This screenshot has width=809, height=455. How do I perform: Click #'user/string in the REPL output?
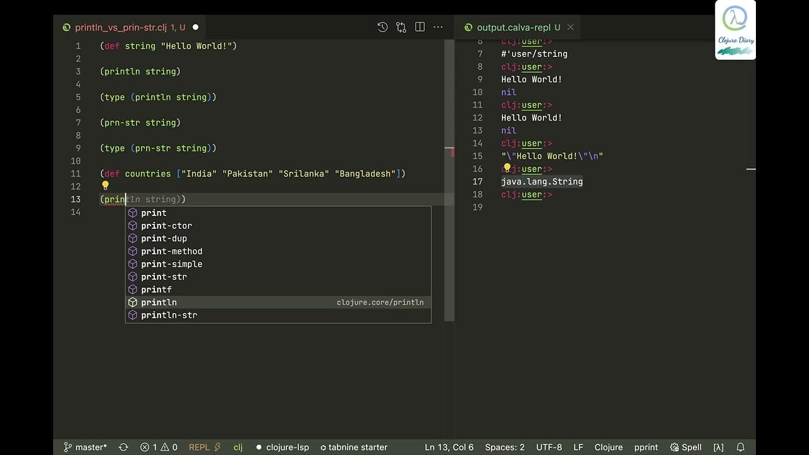(x=535, y=54)
